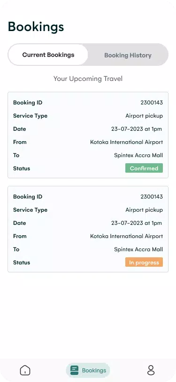Click the orange In progress status badge
The height and width of the screenshot is (382, 176).
[x=144, y=263]
